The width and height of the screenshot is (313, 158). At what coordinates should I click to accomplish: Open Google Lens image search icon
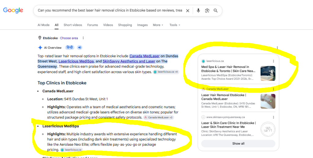207,11
